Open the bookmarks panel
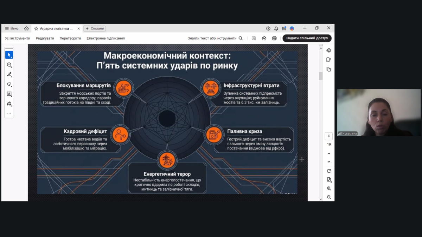This screenshot has height=237, width=422. pos(328,60)
